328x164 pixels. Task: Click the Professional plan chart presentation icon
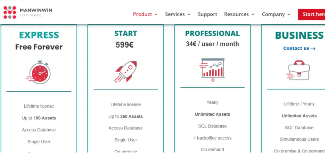pos(212,70)
